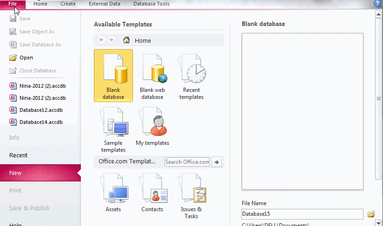Open Recent templates

191,77
